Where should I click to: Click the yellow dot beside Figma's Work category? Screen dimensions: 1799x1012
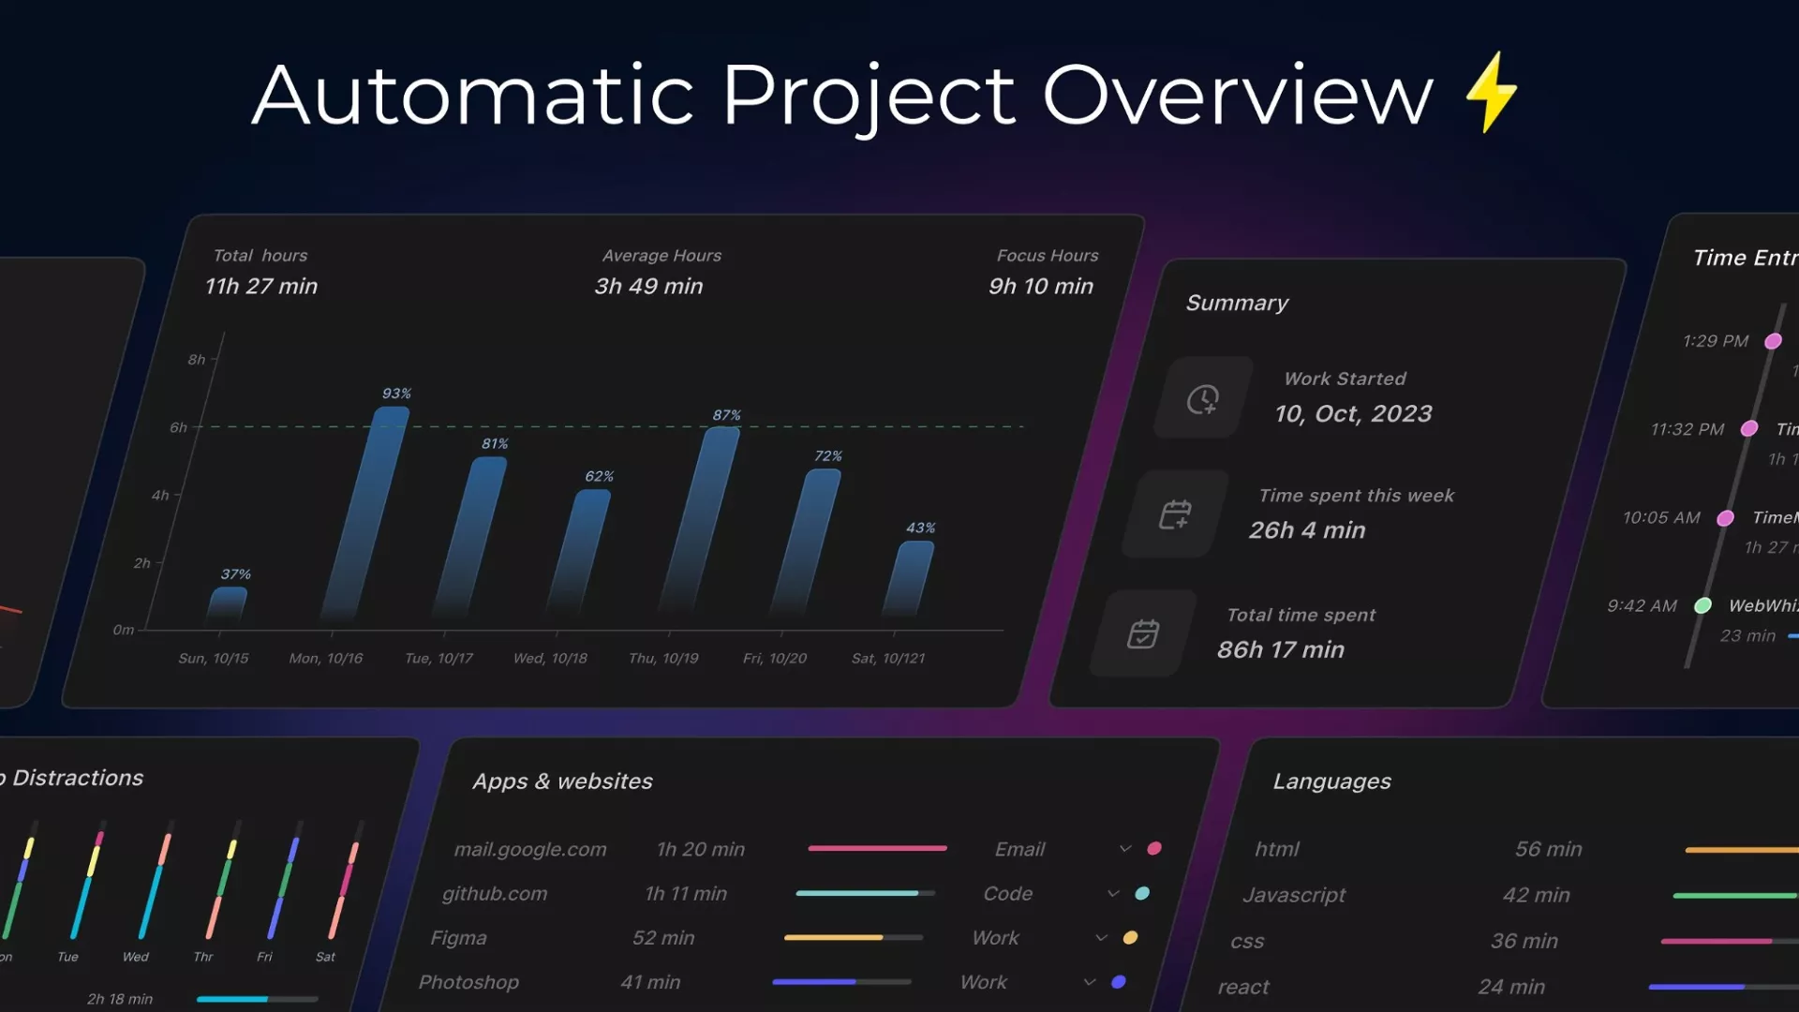(1130, 937)
